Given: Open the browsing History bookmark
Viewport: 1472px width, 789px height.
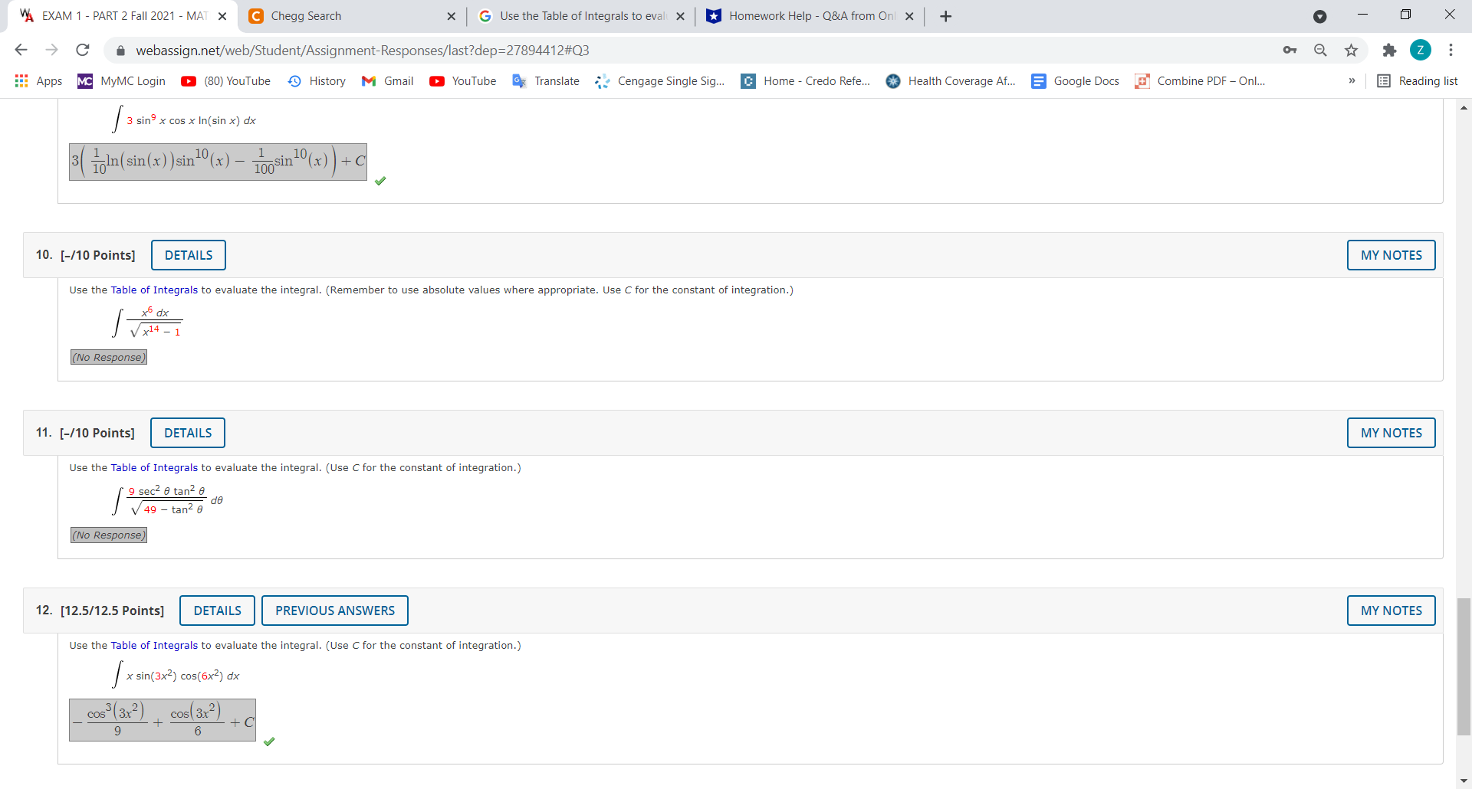Looking at the screenshot, I should click(316, 80).
